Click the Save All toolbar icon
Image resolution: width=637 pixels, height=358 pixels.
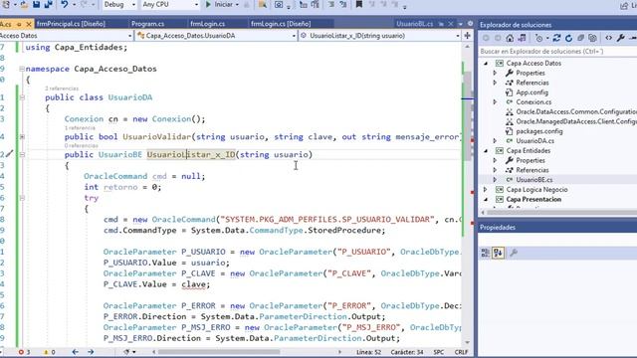[49, 4]
